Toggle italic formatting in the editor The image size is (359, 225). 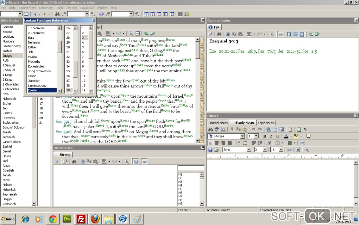click(x=271, y=136)
